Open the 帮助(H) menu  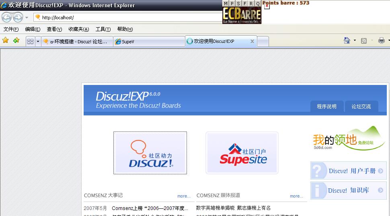(x=125, y=29)
